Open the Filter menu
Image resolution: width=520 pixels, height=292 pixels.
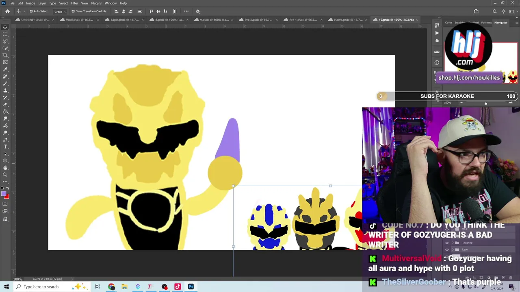pyautogui.click(x=74, y=3)
